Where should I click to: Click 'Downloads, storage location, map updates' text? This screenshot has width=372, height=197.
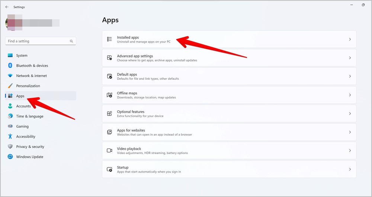pos(146,97)
